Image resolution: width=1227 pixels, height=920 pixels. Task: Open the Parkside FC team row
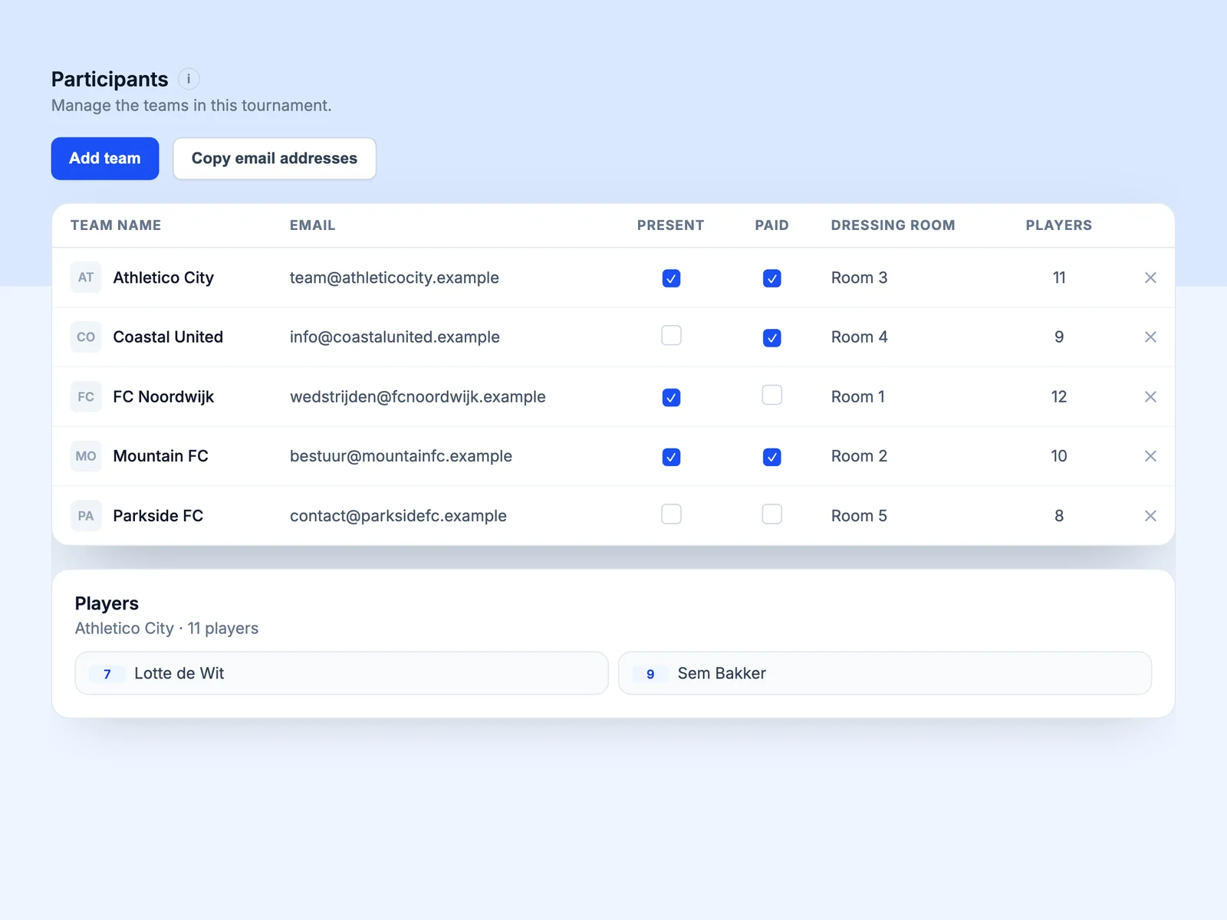[x=613, y=516]
